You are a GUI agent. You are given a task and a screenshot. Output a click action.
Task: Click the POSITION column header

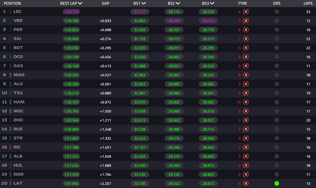12,4
